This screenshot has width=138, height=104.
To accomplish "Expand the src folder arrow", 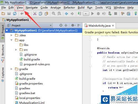I will point(16,50).
